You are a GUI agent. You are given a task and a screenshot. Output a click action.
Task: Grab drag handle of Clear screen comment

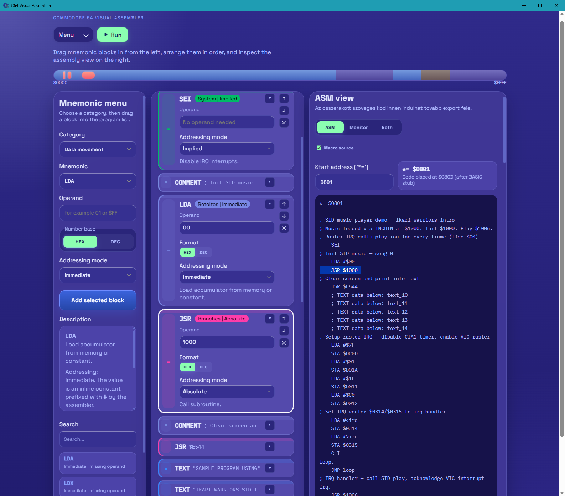pyautogui.click(x=166, y=425)
